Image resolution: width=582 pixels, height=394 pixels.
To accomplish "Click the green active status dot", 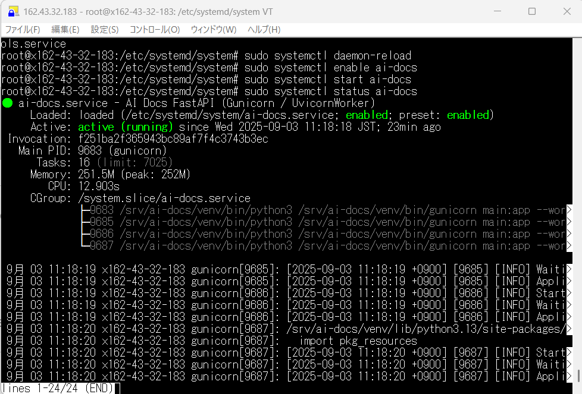I will pos(7,103).
